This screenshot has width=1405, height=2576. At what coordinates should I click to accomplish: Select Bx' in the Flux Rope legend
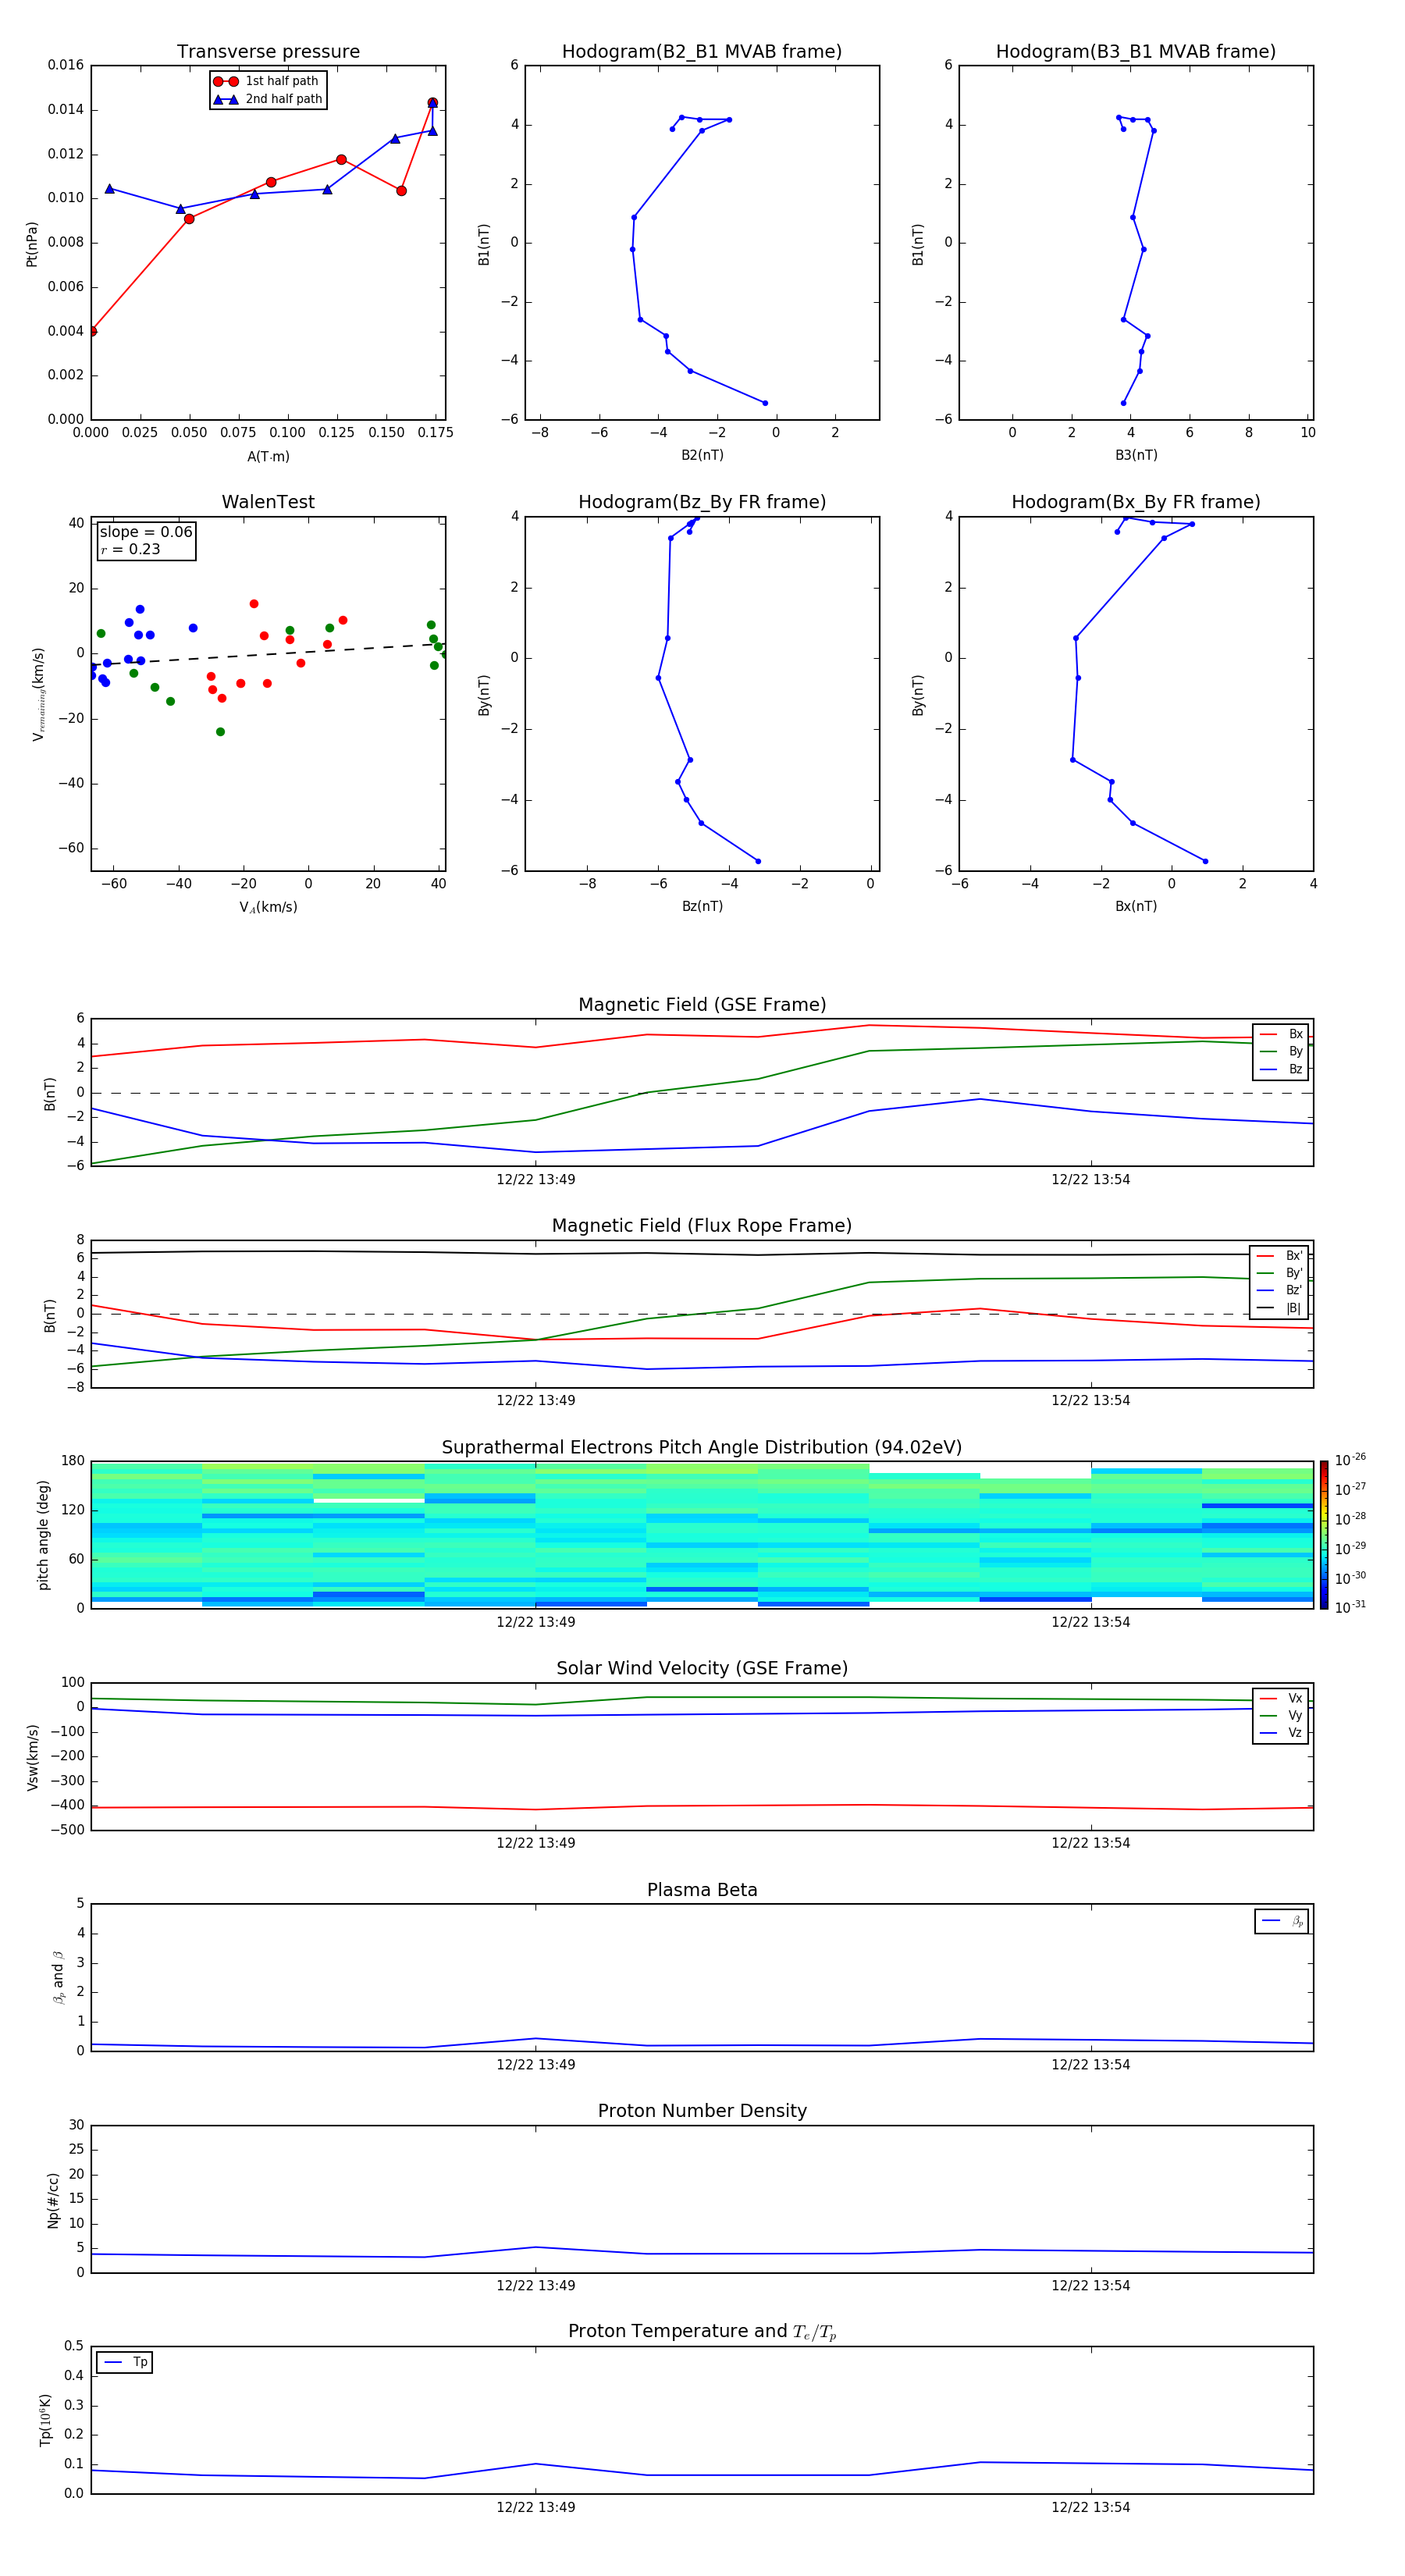(1280, 1256)
